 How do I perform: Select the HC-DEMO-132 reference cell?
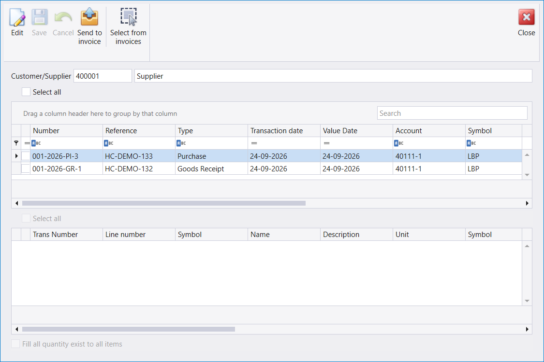tap(139, 169)
